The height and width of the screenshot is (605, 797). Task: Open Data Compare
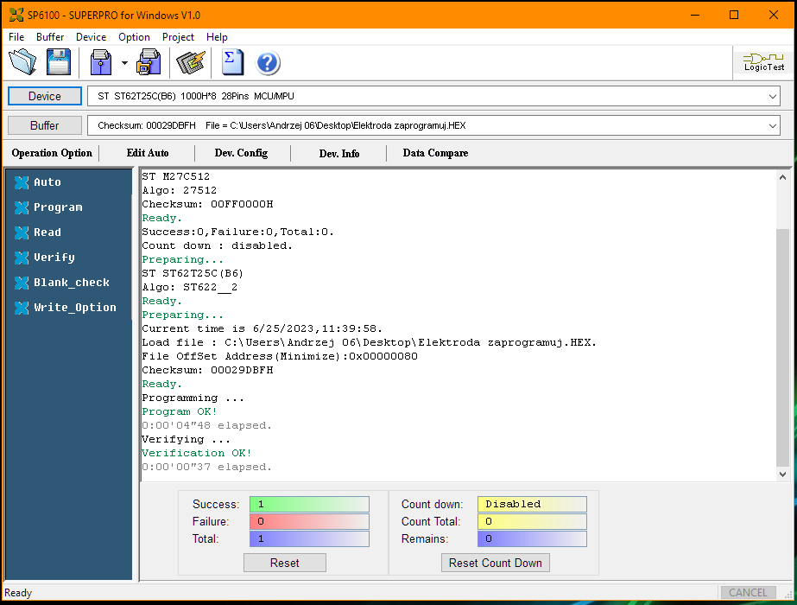tap(435, 153)
